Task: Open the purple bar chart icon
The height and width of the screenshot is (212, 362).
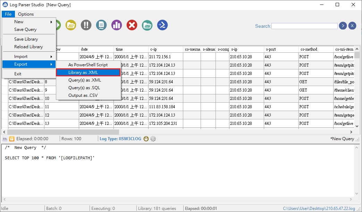Action: coord(117,25)
